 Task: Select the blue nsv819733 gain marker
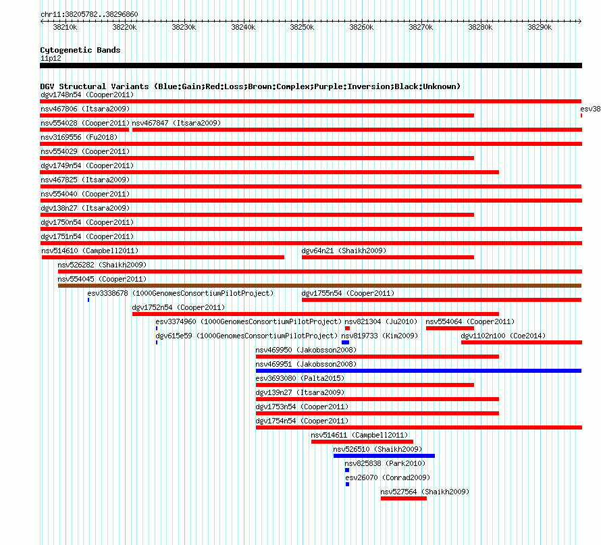[x=345, y=342]
